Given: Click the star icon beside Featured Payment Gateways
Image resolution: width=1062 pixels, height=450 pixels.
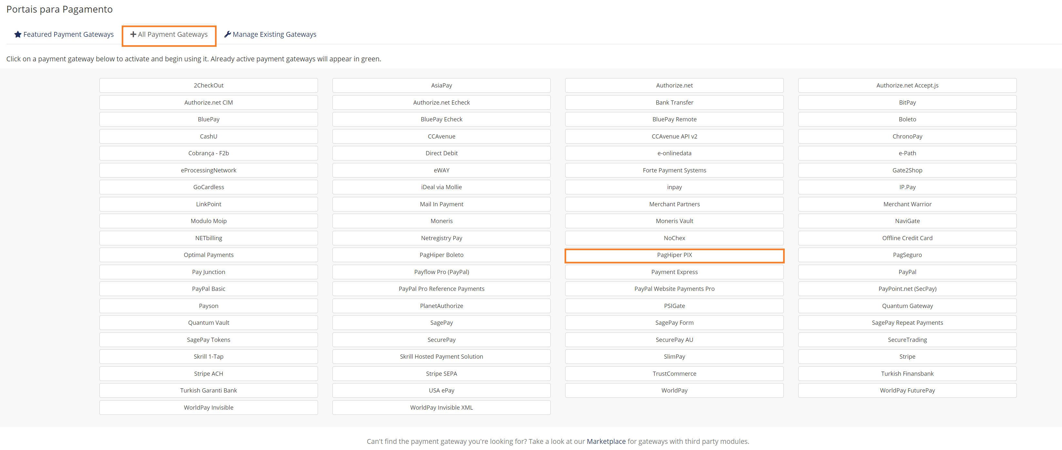Looking at the screenshot, I should [18, 34].
